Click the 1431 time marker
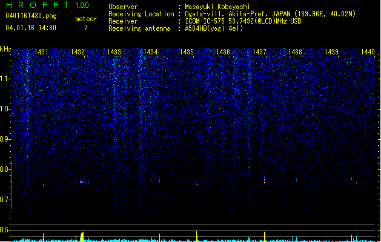 41,52
